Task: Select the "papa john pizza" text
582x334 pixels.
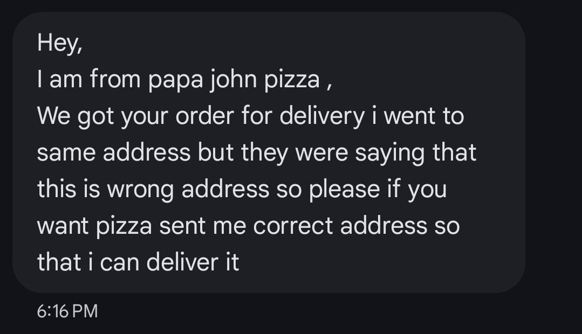Action: (234, 80)
